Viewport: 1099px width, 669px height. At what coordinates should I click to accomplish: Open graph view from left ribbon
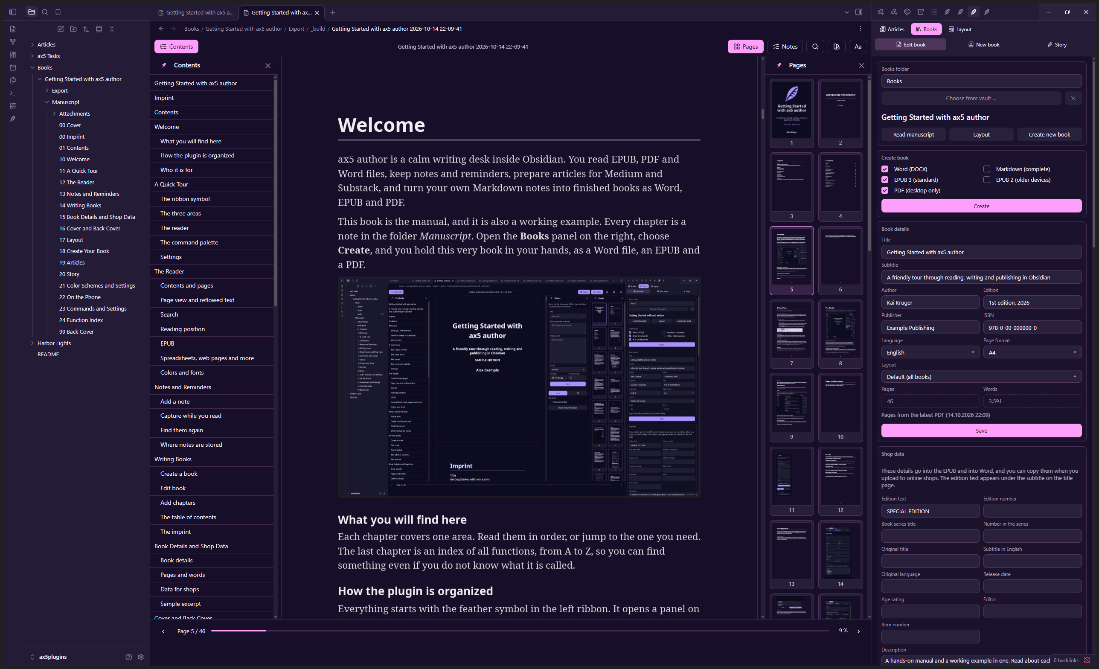pyautogui.click(x=13, y=42)
